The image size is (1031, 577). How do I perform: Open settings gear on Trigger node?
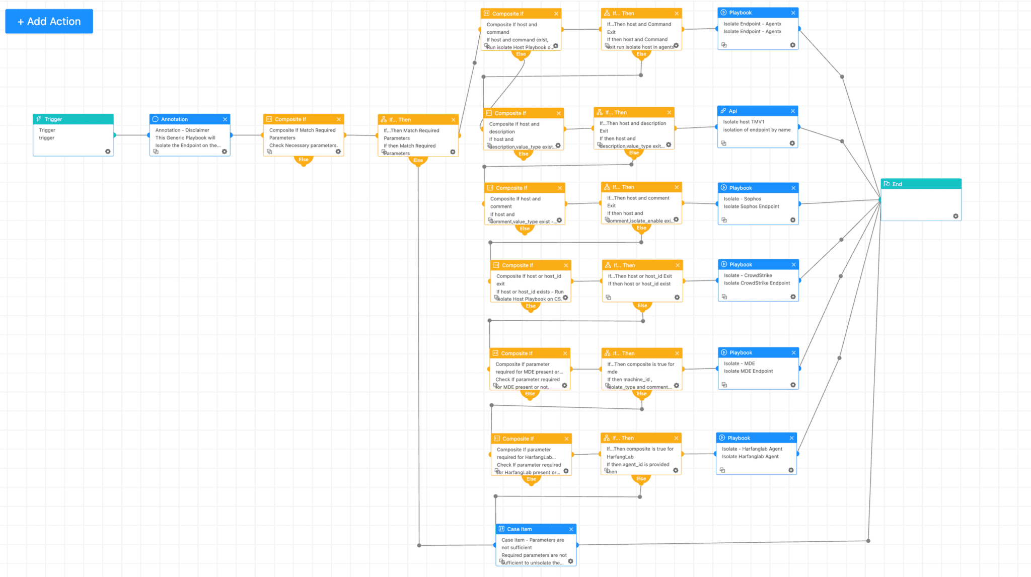click(108, 152)
